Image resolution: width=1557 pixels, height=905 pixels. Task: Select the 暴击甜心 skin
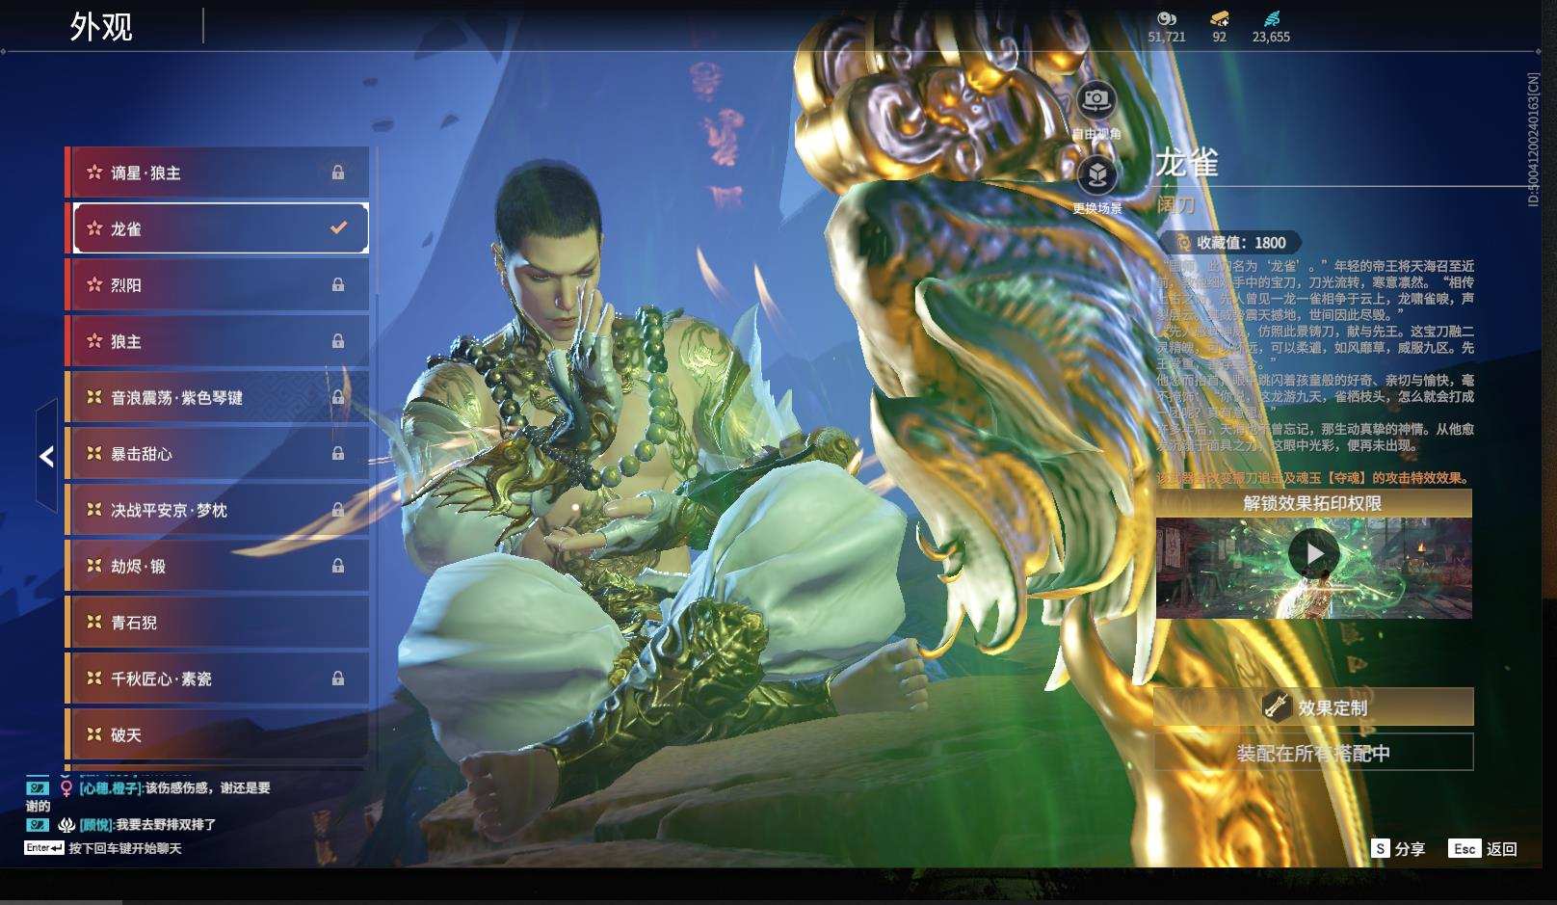[x=219, y=453]
